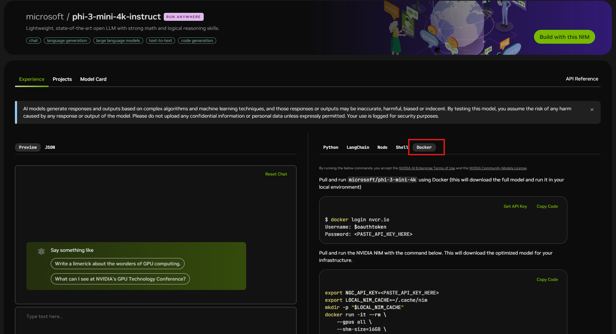Screen dimensions: 616x334
Task: Click the code generation tag
Action: pos(197,41)
